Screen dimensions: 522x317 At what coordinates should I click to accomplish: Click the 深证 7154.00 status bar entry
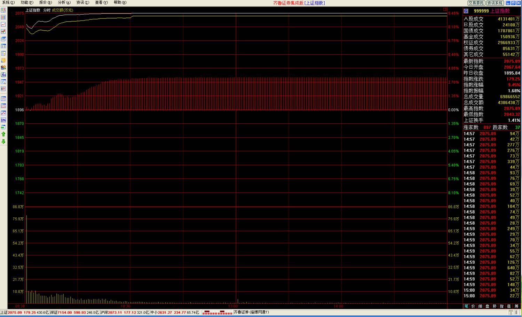pos(74,312)
